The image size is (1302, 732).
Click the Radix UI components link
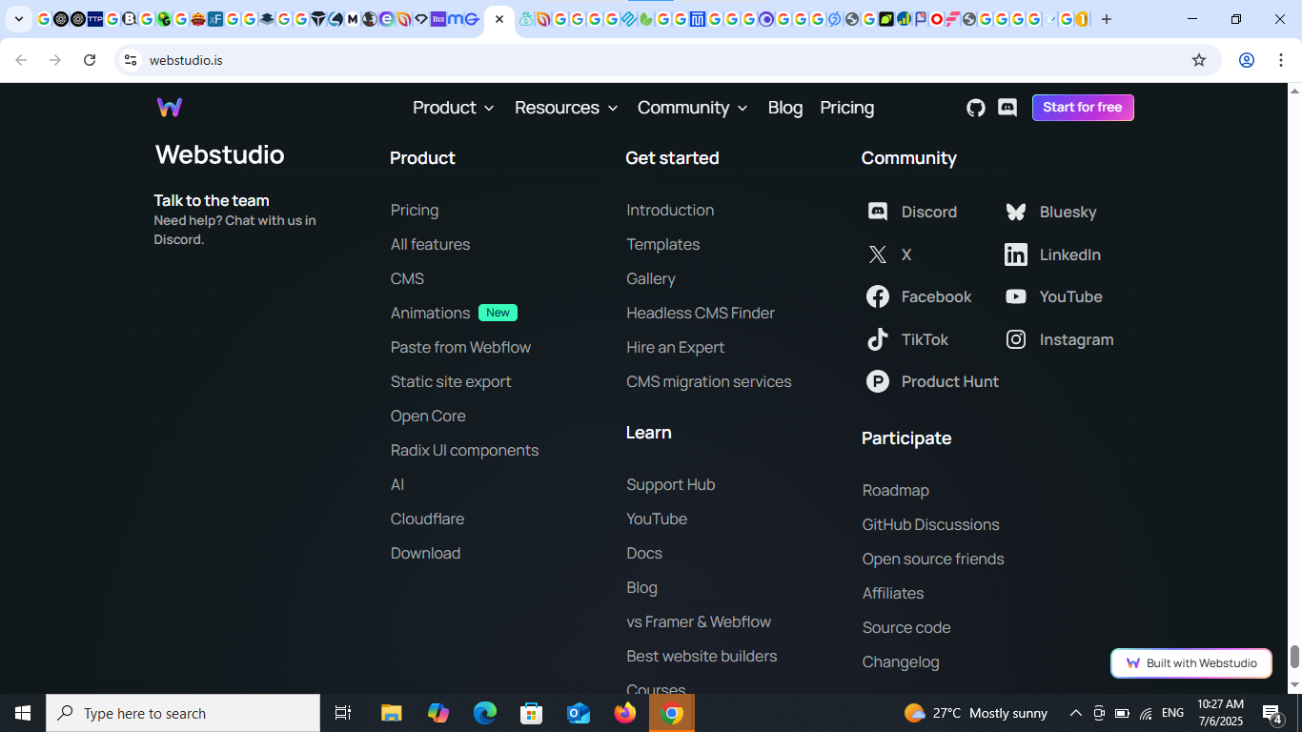(x=464, y=450)
